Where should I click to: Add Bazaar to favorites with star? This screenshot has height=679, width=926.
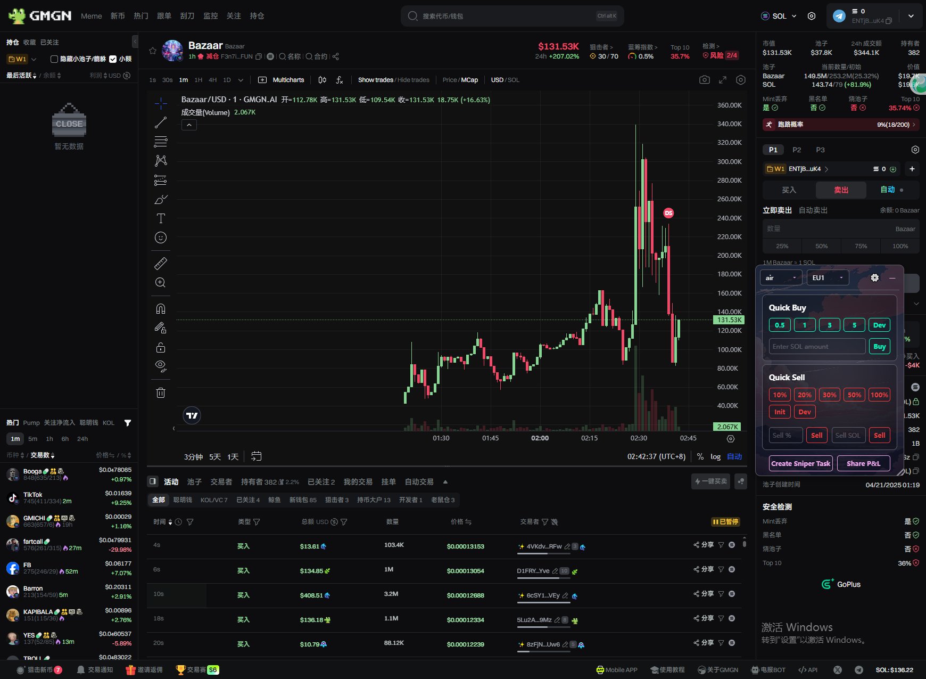[153, 51]
